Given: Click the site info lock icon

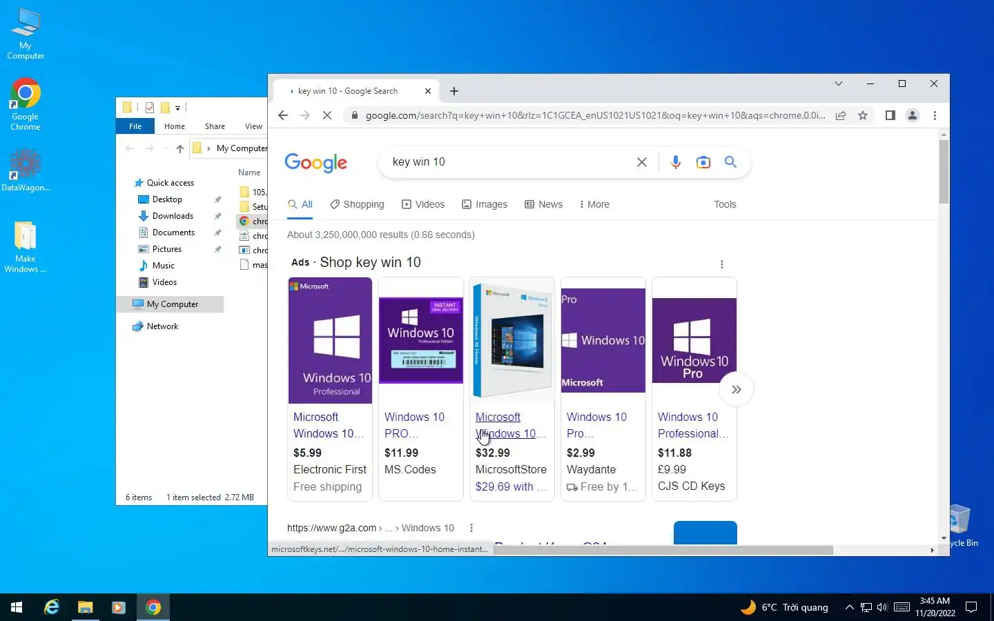Looking at the screenshot, I should click(355, 115).
